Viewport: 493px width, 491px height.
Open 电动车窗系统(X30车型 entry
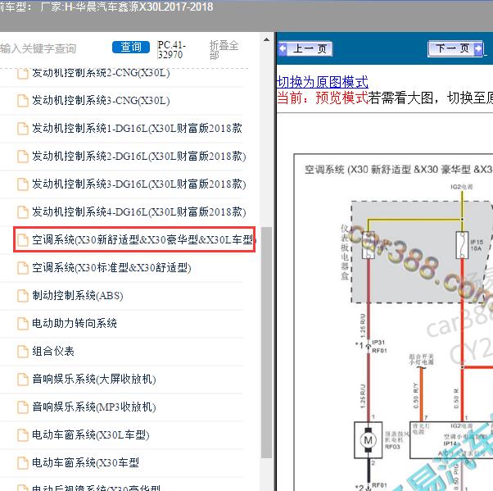pyautogui.click(x=85, y=462)
